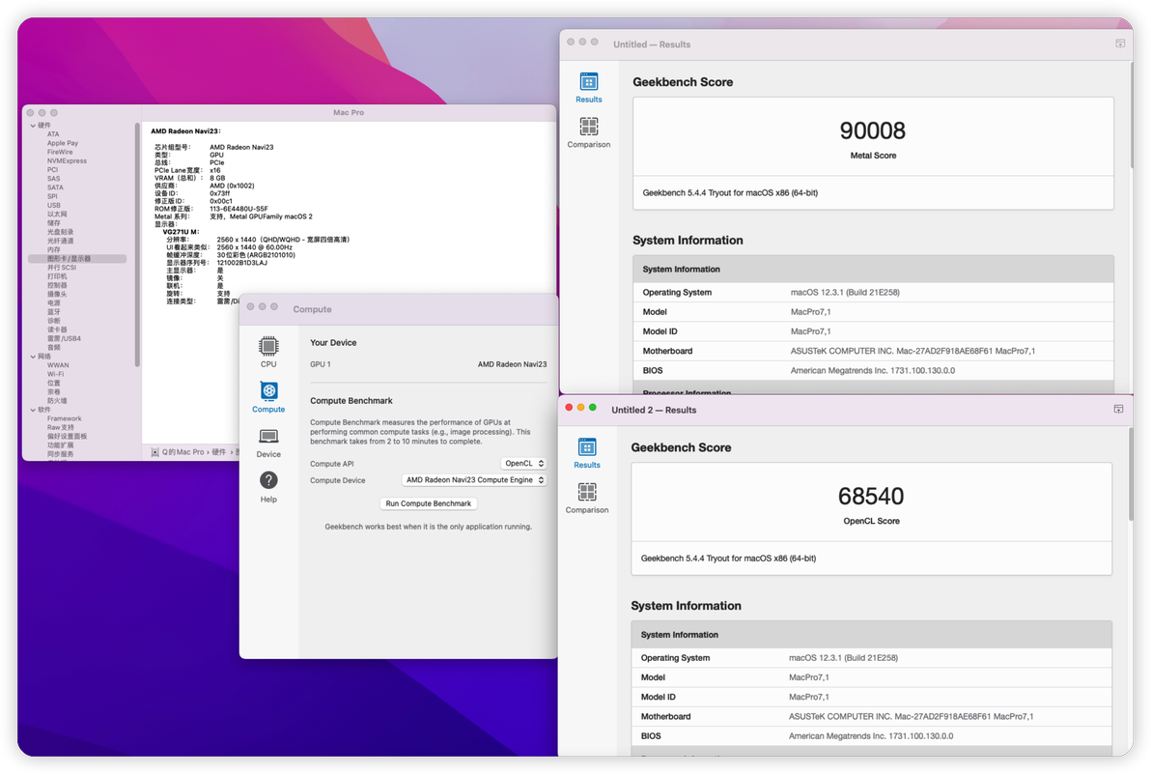Select SAS in the sidebar
Screen dimensions: 1151x774
pyautogui.click(x=53, y=179)
